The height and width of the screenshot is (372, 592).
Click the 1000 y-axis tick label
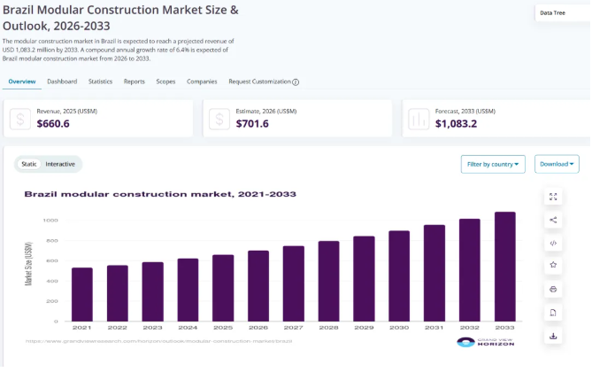pyautogui.click(x=50, y=221)
